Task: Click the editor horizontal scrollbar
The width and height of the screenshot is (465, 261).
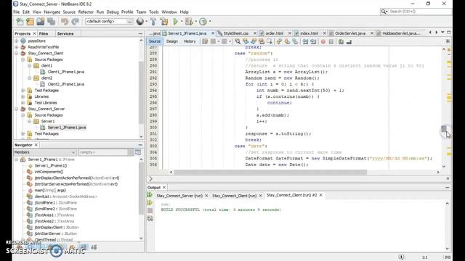Action: click(270, 172)
